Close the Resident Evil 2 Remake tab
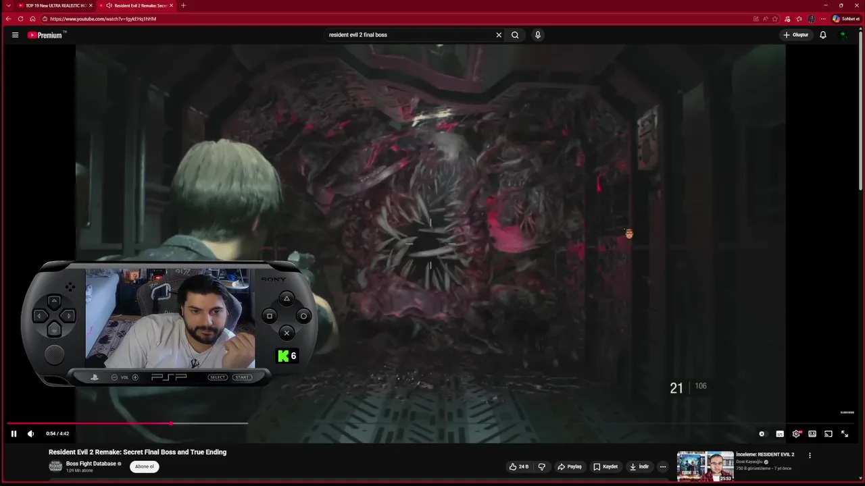The height and width of the screenshot is (486, 865). click(x=171, y=5)
